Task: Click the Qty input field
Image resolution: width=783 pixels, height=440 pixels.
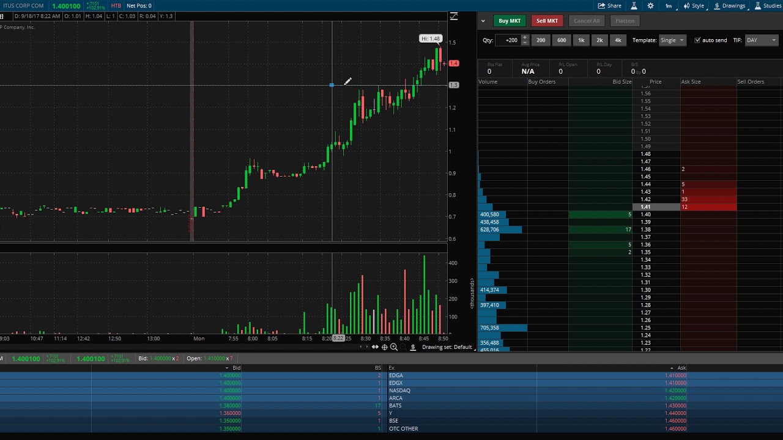Action: point(508,40)
